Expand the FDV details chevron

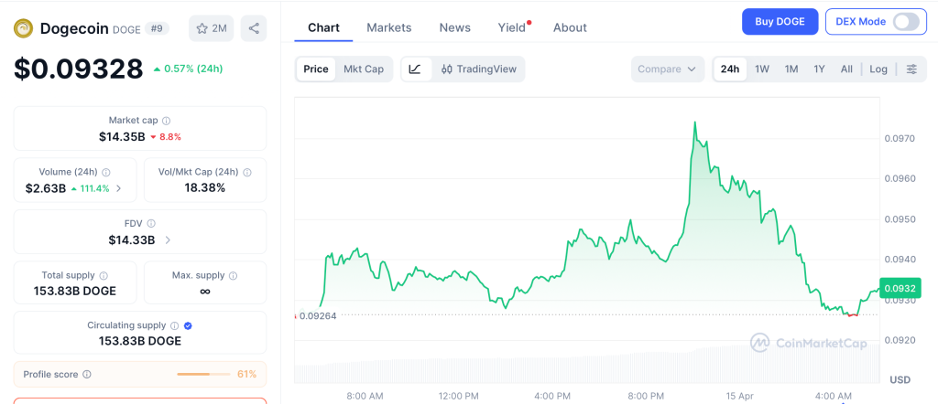(x=168, y=240)
